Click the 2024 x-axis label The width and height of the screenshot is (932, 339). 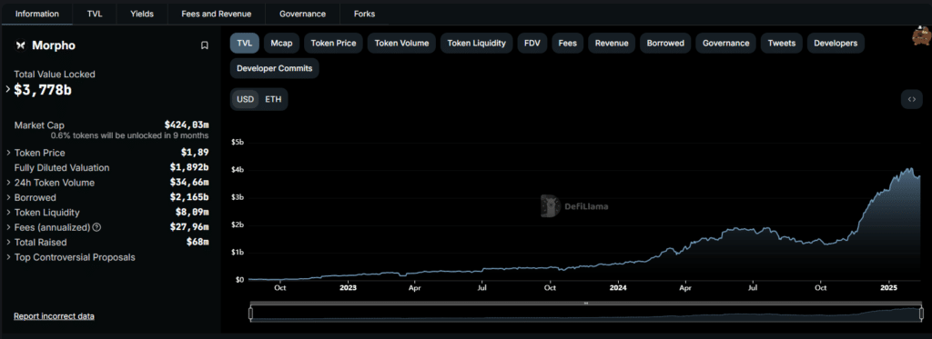[x=618, y=287]
